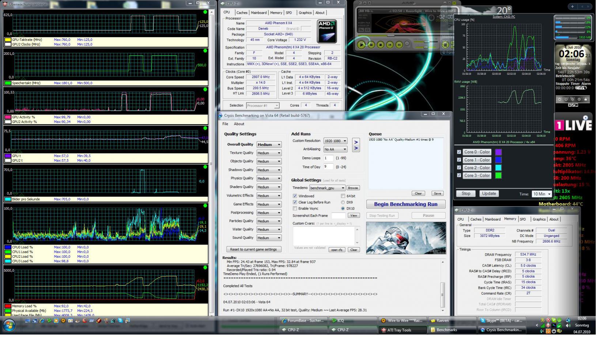
Task: Pick the green Core 3 color swatch
Action: pyautogui.click(x=498, y=175)
